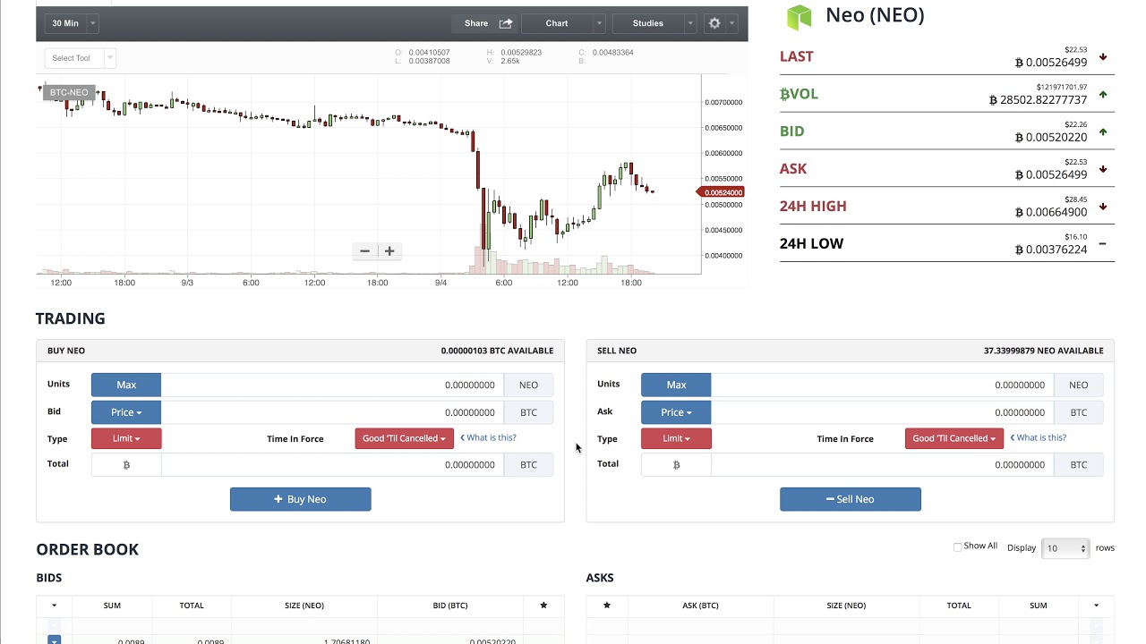Click the Sell Total input field
Image resolution: width=1146 pixels, height=644 pixels.
pos(882,464)
